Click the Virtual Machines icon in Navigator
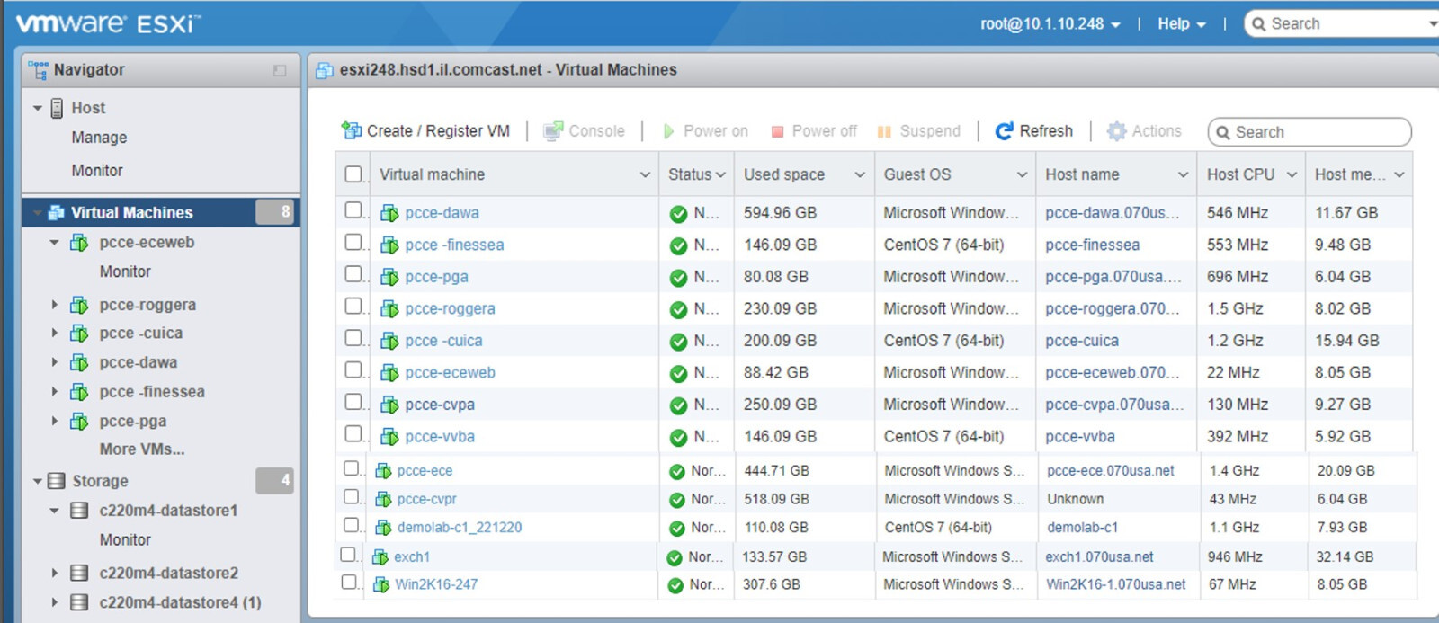 tap(56, 212)
